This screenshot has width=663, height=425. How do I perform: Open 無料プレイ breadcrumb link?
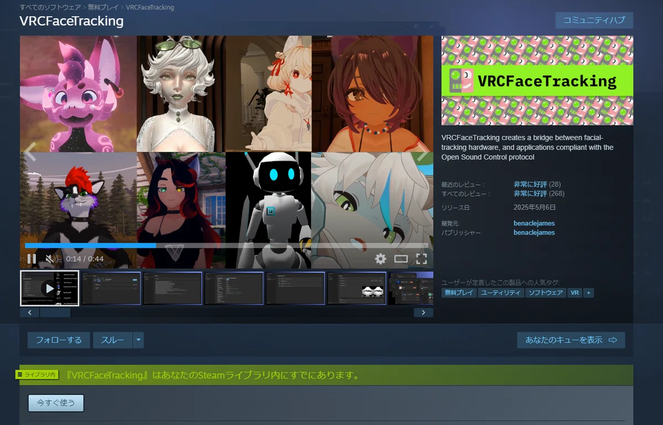(104, 7)
